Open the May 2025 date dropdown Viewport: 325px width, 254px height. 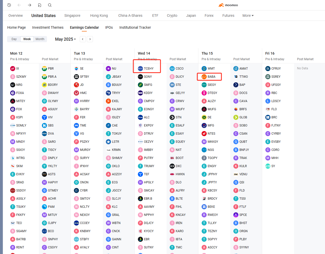click(x=66, y=39)
